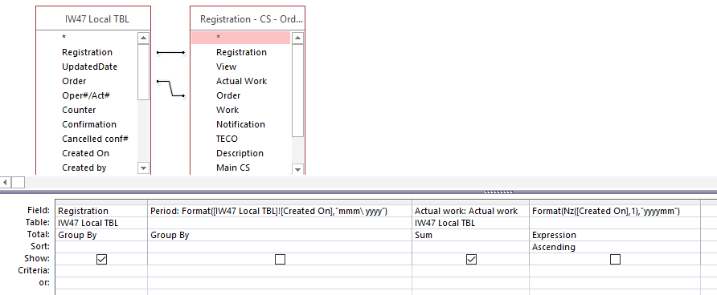Check Show box for Format Nz expression column
The height and width of the screenshot is (295, 717).
pyautogui.click(x=615, y=259)
